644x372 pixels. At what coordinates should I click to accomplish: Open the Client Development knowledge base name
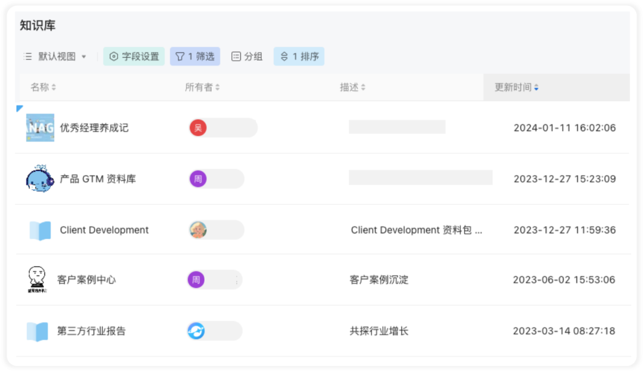104,230
